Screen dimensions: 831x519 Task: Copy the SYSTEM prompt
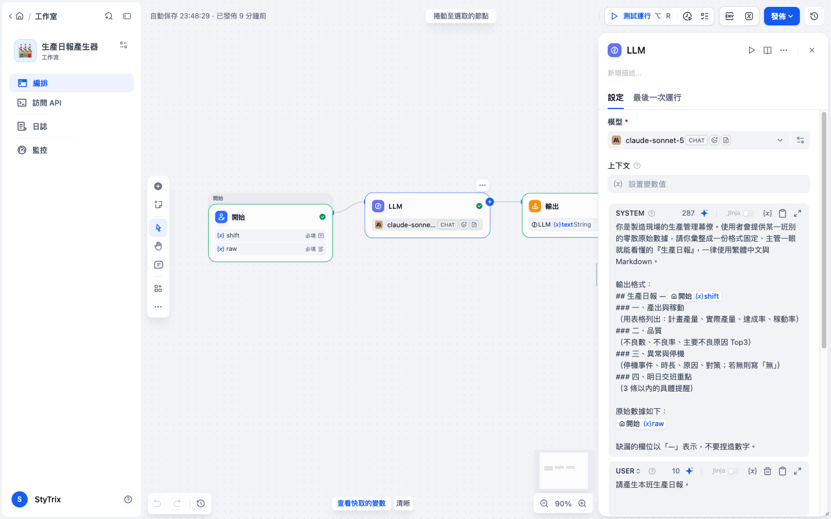point(783,213)
